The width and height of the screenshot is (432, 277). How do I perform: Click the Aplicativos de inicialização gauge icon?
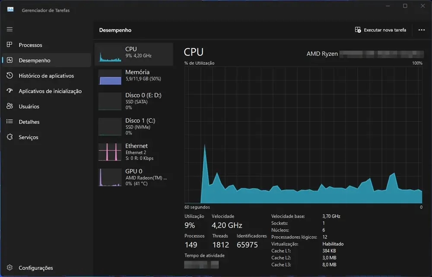(10, 91)
